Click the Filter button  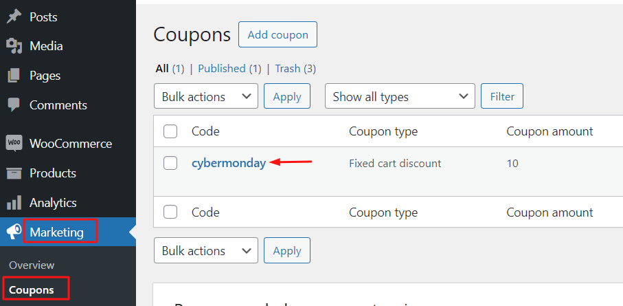(502, 97)
